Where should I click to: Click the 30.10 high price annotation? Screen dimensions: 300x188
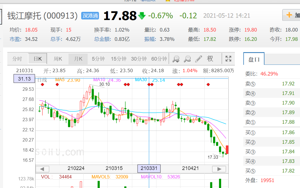[x=104, y=84]
